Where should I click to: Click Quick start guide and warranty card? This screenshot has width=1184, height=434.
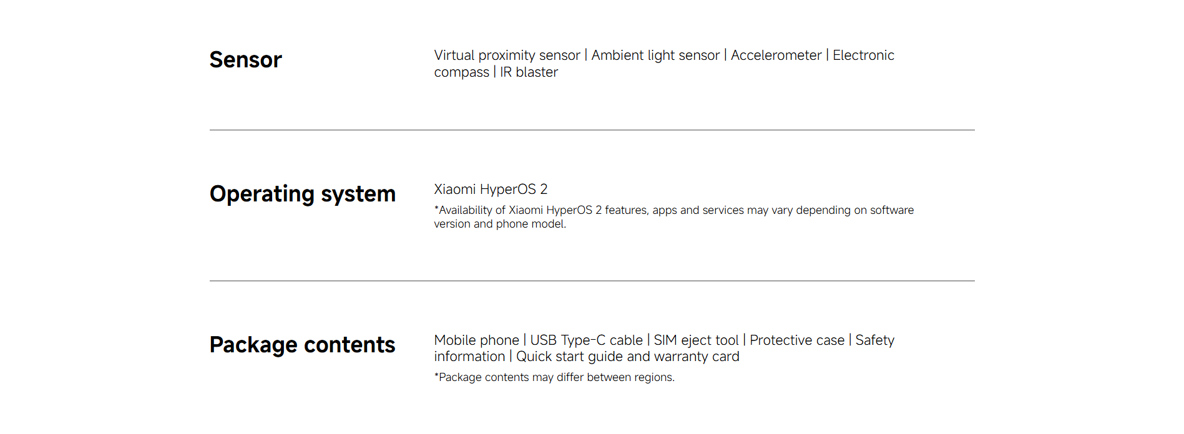tap(627, 357)
